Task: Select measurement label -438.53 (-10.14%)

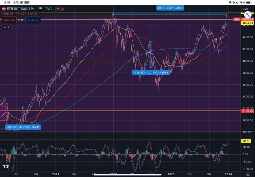Action: pos(151,73)
